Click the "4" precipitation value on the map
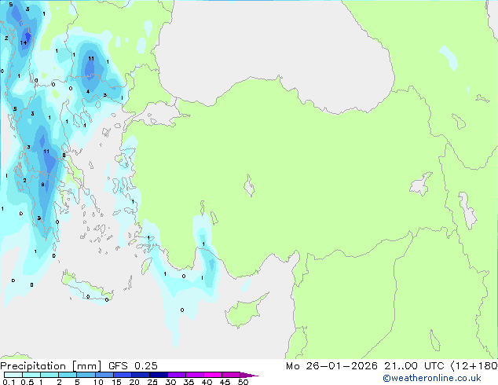Screen dimensions: 498x385 point(88,92)
